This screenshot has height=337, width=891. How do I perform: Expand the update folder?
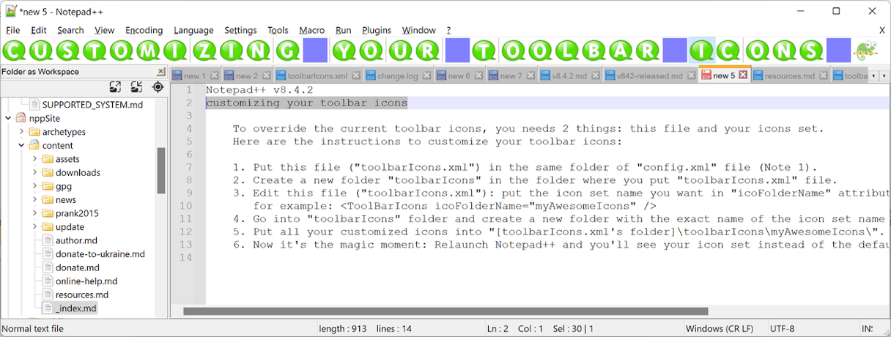pos(35,226)
